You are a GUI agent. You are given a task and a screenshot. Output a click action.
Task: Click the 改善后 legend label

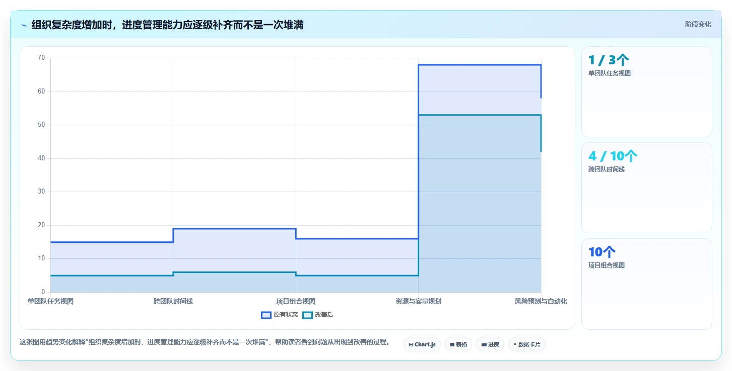(324, 315)
